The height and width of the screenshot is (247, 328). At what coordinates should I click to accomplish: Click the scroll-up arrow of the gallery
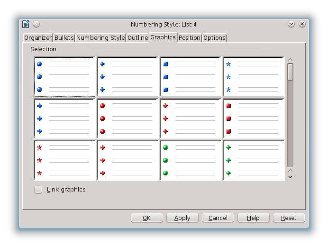(290, 60)
